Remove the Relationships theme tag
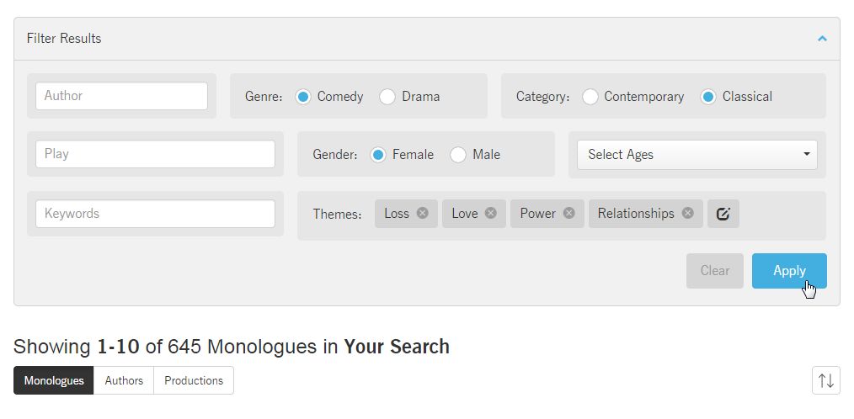This screenshot has width=854, height=419. click(x=688, y=213)
